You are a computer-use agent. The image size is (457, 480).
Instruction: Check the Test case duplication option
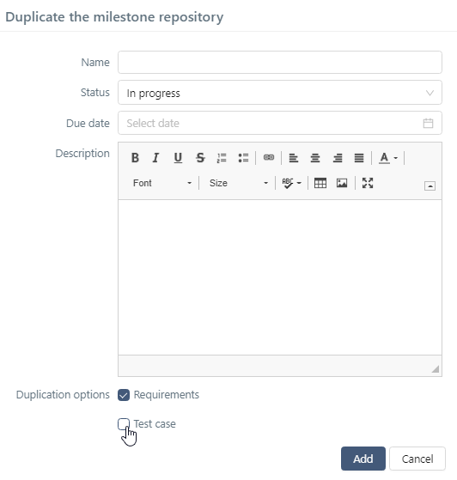pos(124,424)
